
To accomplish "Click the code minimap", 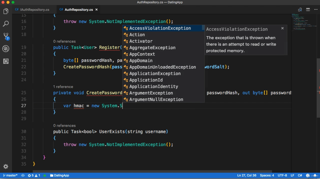I will point(304,22).
